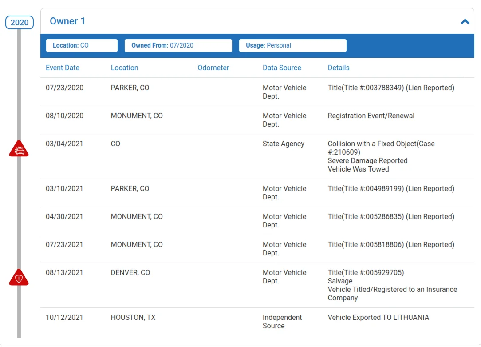
Task: Click the DENVER, CO location cell
Action: [130, 272]
